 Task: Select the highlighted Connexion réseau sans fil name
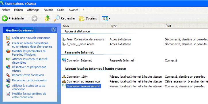point(84,86)
